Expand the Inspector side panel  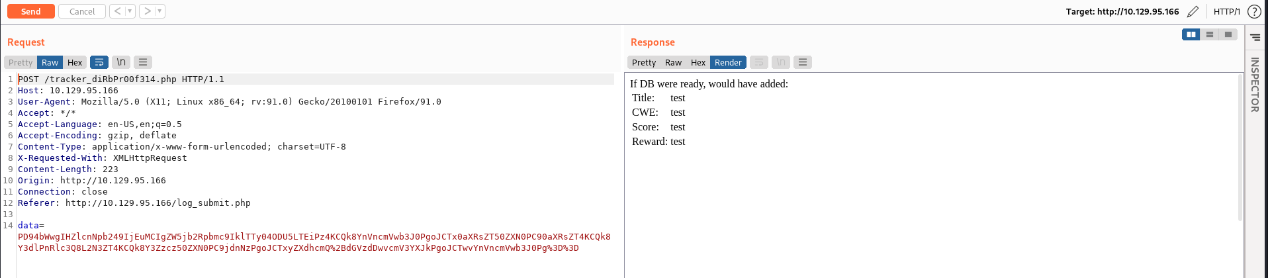click(x=1254, y=84)
